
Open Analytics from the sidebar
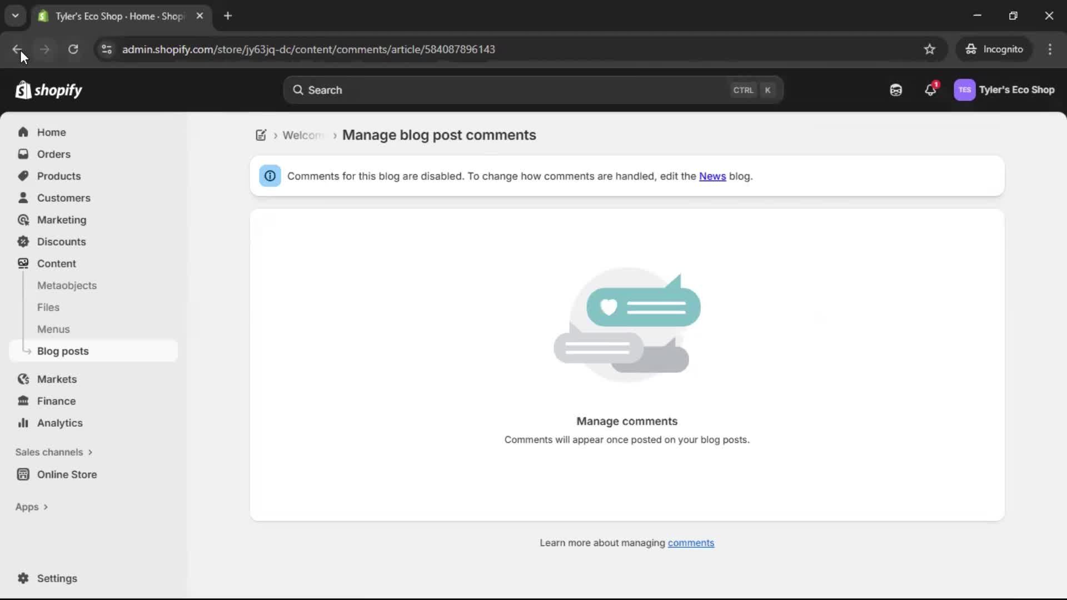[59, 423]
